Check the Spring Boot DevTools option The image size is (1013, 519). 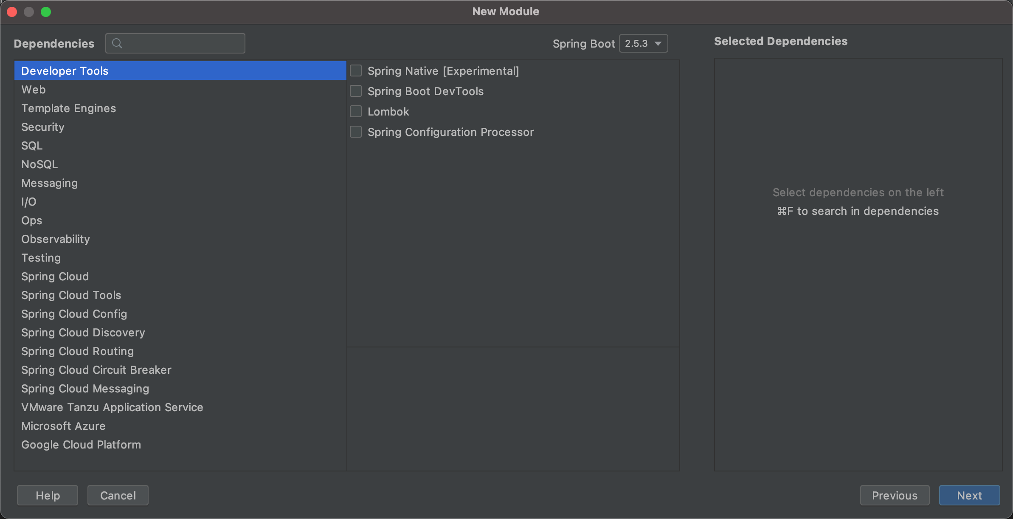click(x=356, y=91)
